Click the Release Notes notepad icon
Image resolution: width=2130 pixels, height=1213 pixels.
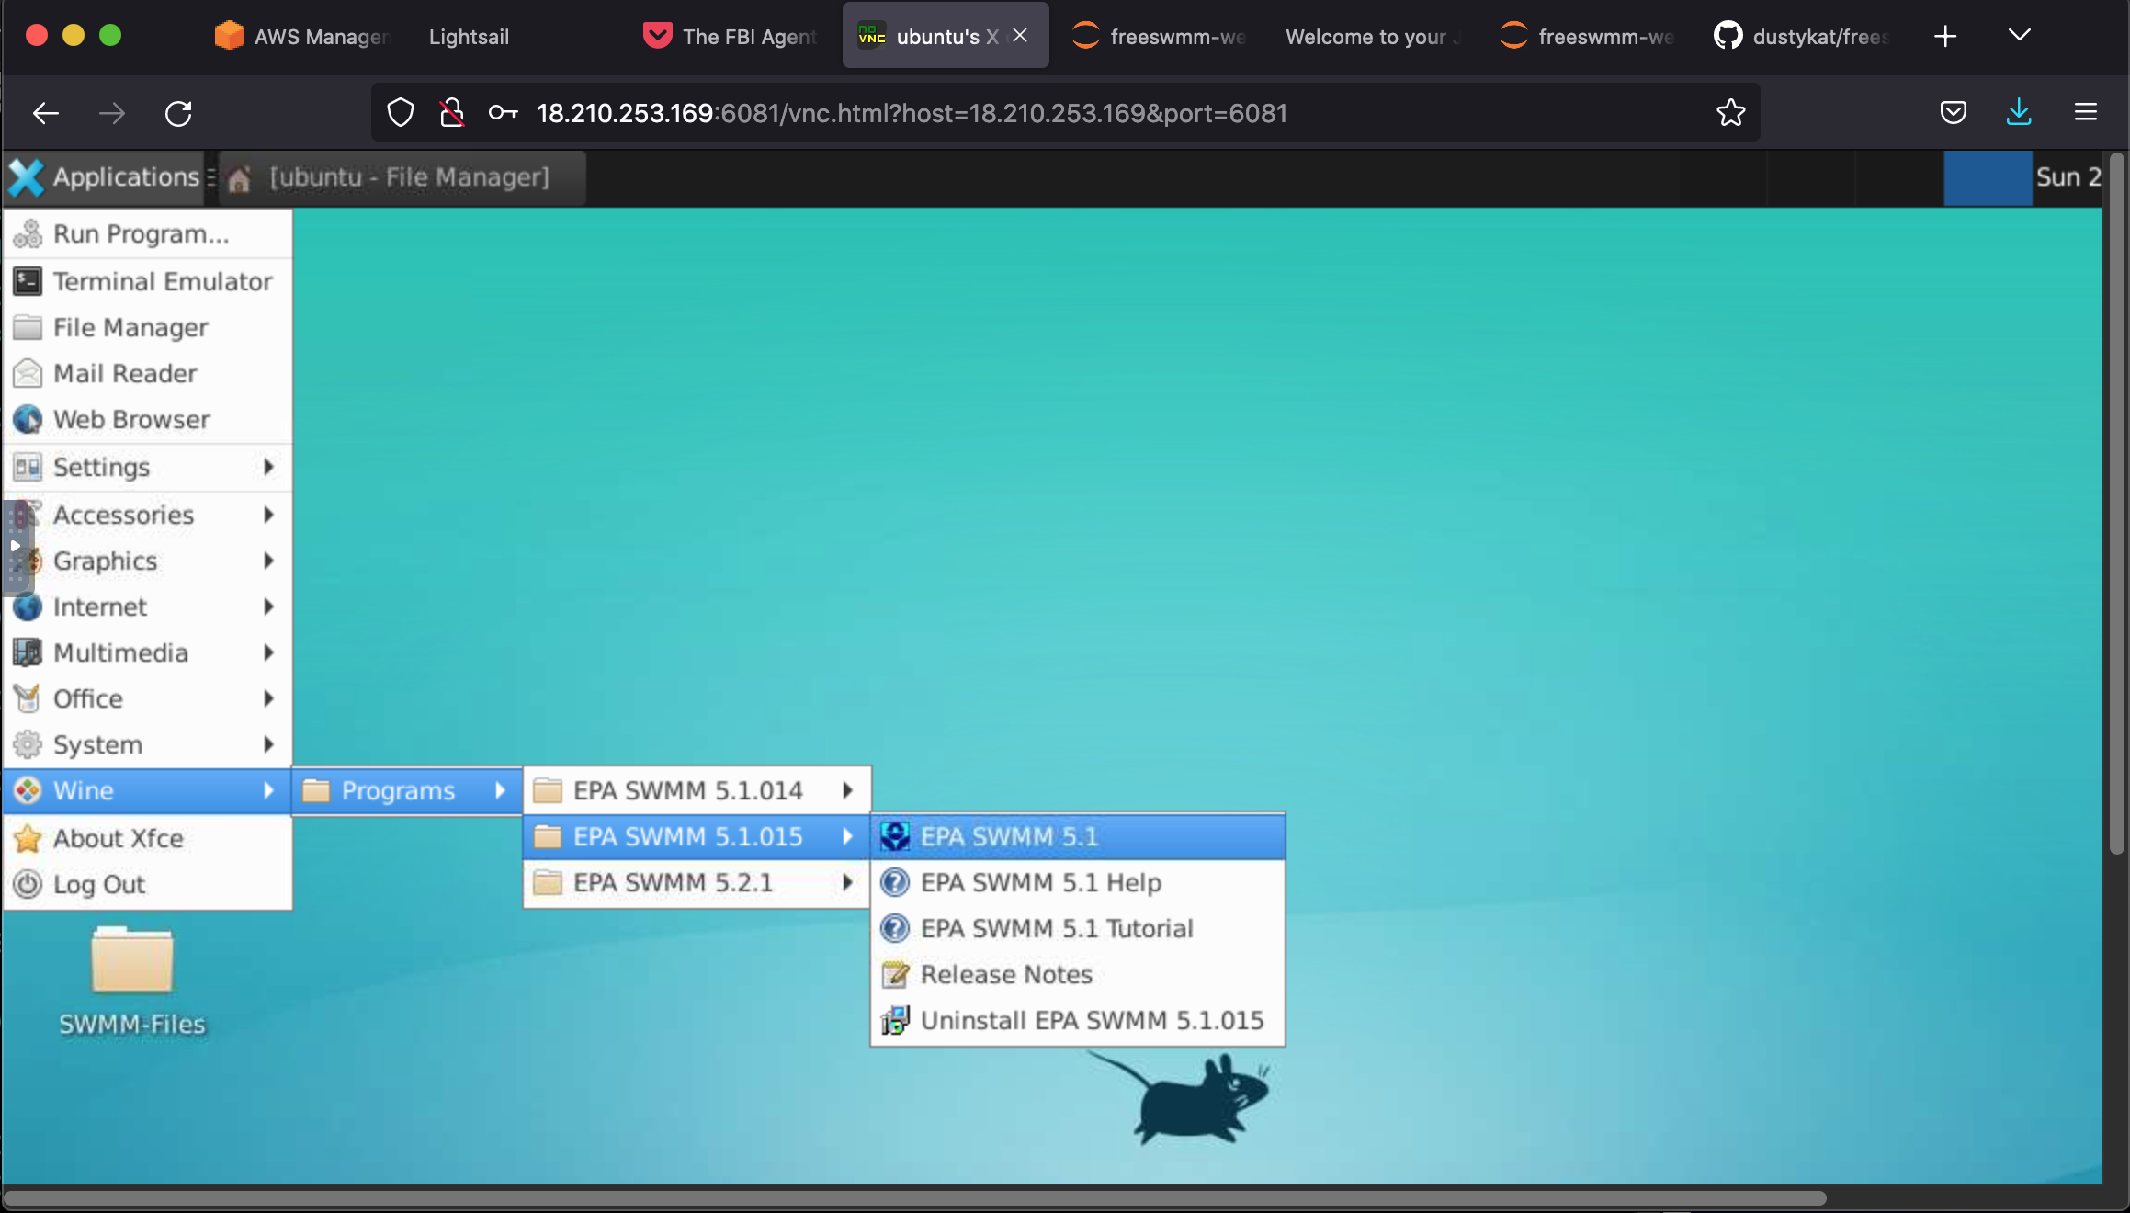coord(895,974)
